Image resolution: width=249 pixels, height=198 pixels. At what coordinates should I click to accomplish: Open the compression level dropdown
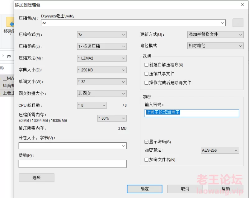tap(102, 46)
